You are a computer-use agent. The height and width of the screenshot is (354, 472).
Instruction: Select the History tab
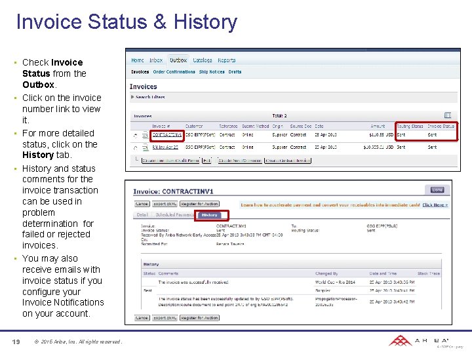coord(210,215)
